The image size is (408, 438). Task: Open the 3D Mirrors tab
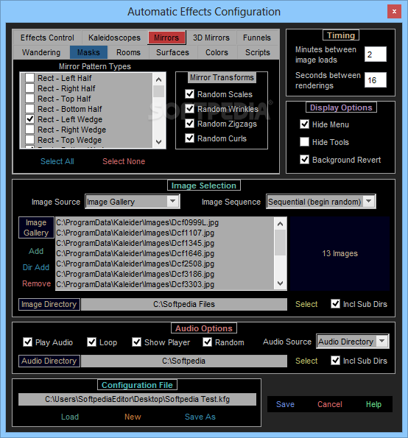(211, 38)
